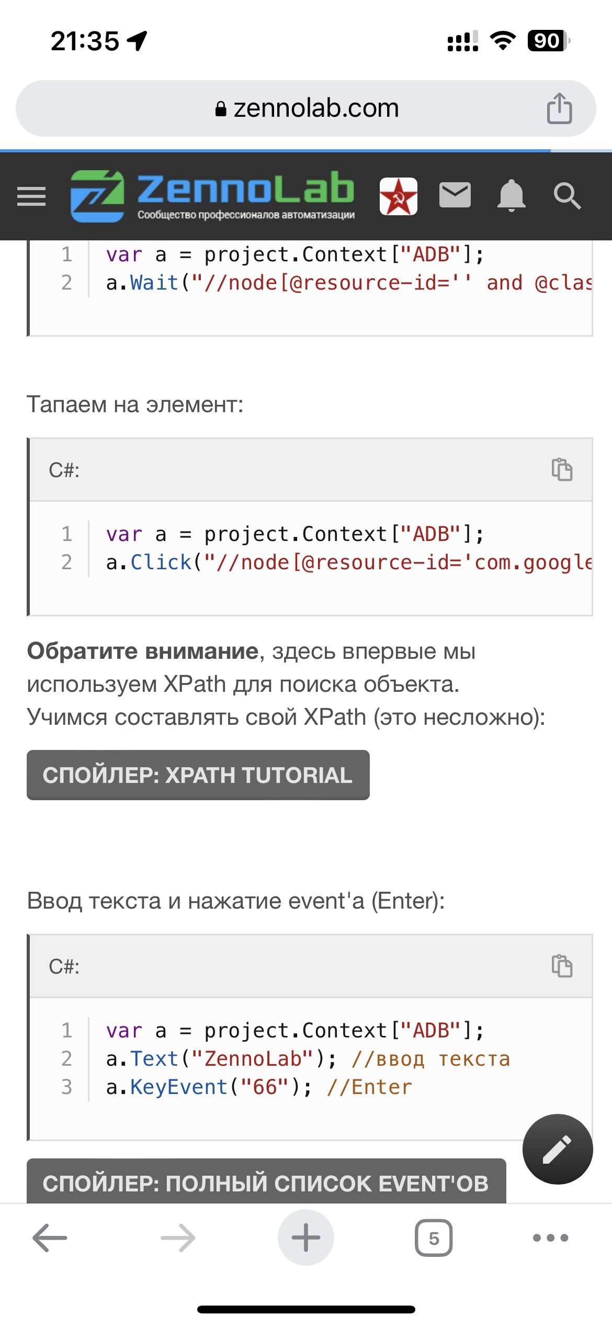The width and height of the screenshot is (612, 1326).
Task: Go back with the browser back arrow
Action: click(x=50, y=1238)
